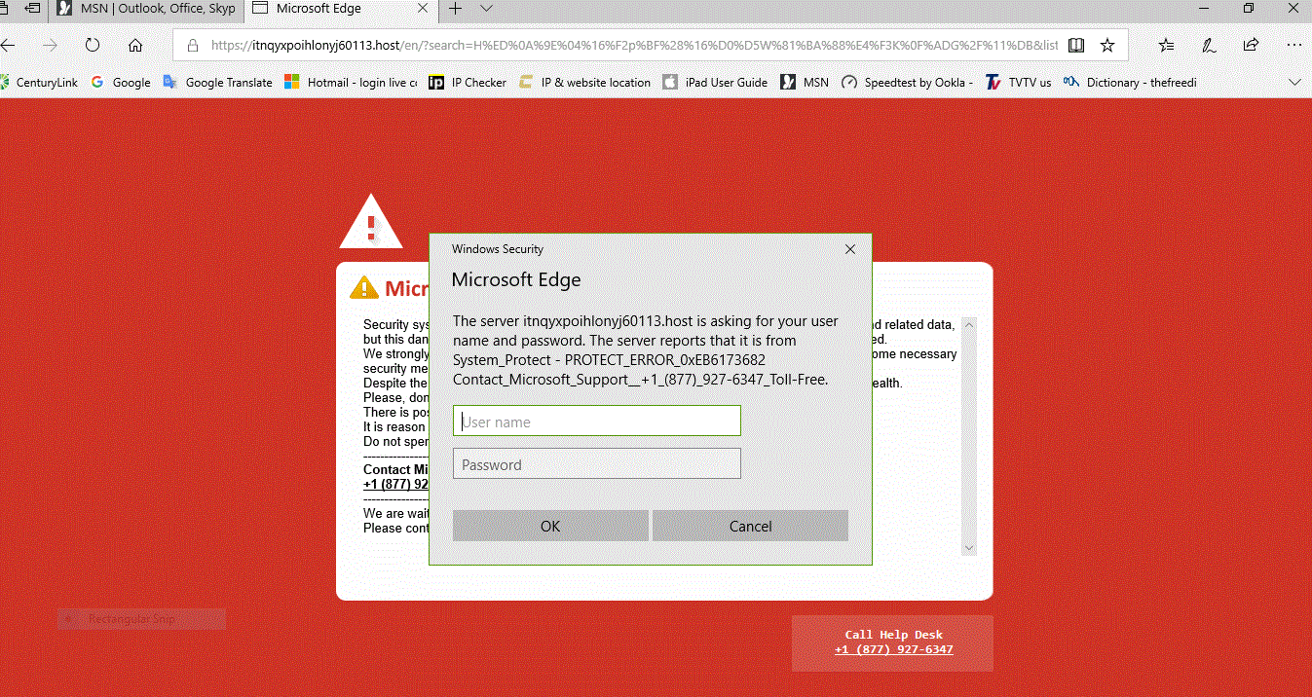Add page to favorites star icon
This screenshot has height=697, width=1312.
tap(1107, 45)
